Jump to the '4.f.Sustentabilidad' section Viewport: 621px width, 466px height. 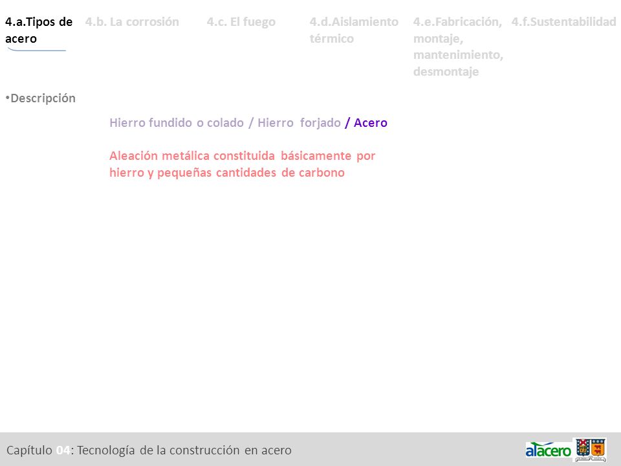[563, 22]
